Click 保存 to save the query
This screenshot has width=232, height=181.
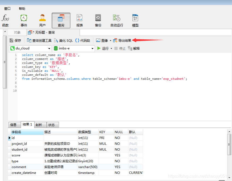pyautogui.click(x=15, y=40)
